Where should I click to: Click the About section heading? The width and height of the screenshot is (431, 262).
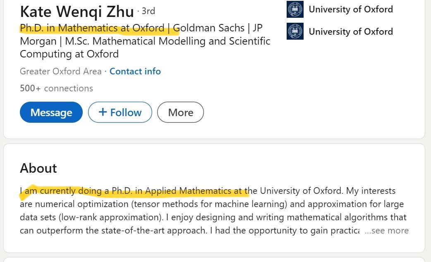coord(38,168)
